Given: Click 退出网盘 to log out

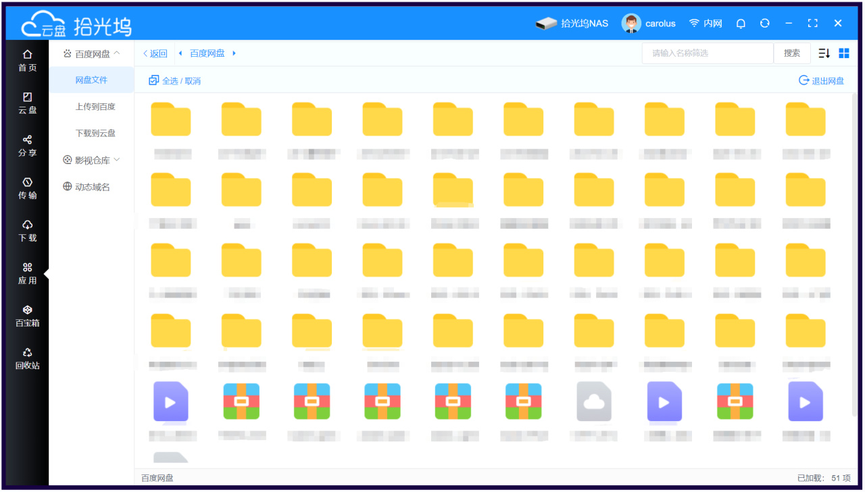Looking at the screenshot, I should [x=821, y=80].
